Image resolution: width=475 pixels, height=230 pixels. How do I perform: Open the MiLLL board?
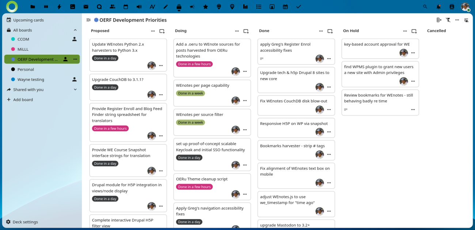click(x=42, y=49)
